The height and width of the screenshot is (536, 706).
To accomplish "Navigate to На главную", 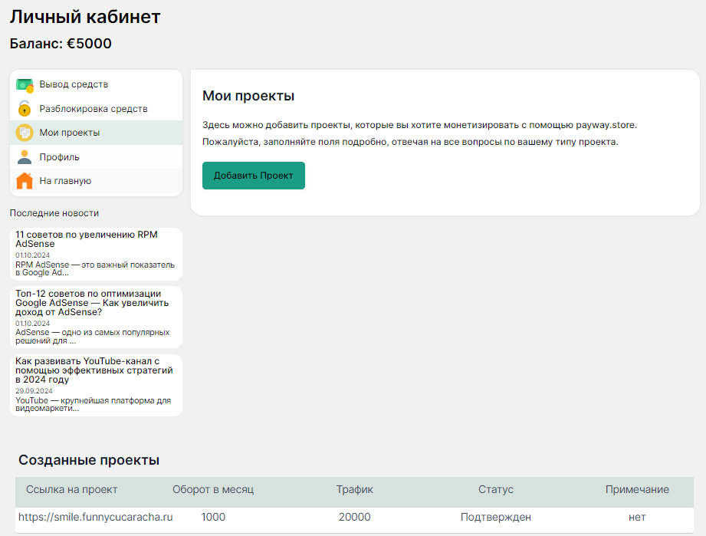I will tap(65, 181).
